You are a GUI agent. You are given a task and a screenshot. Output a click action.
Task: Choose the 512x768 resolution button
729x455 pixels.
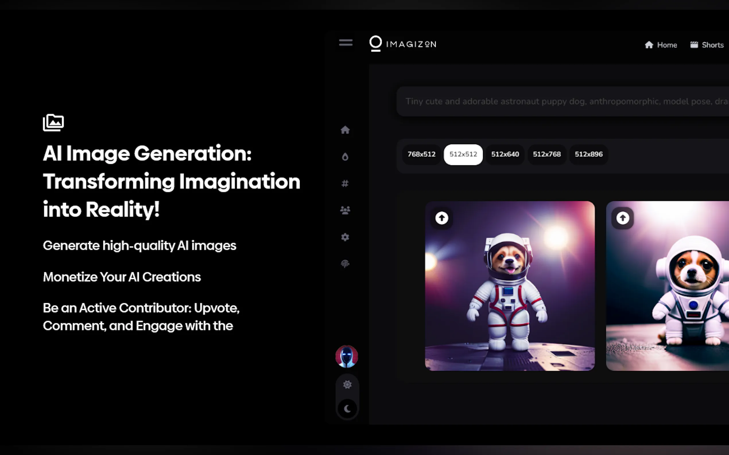click(x=547, y=154)
